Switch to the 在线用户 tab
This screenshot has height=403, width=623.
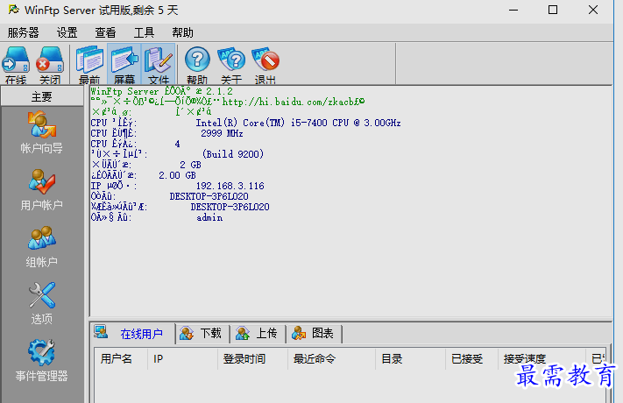click(x=133, y=334)
